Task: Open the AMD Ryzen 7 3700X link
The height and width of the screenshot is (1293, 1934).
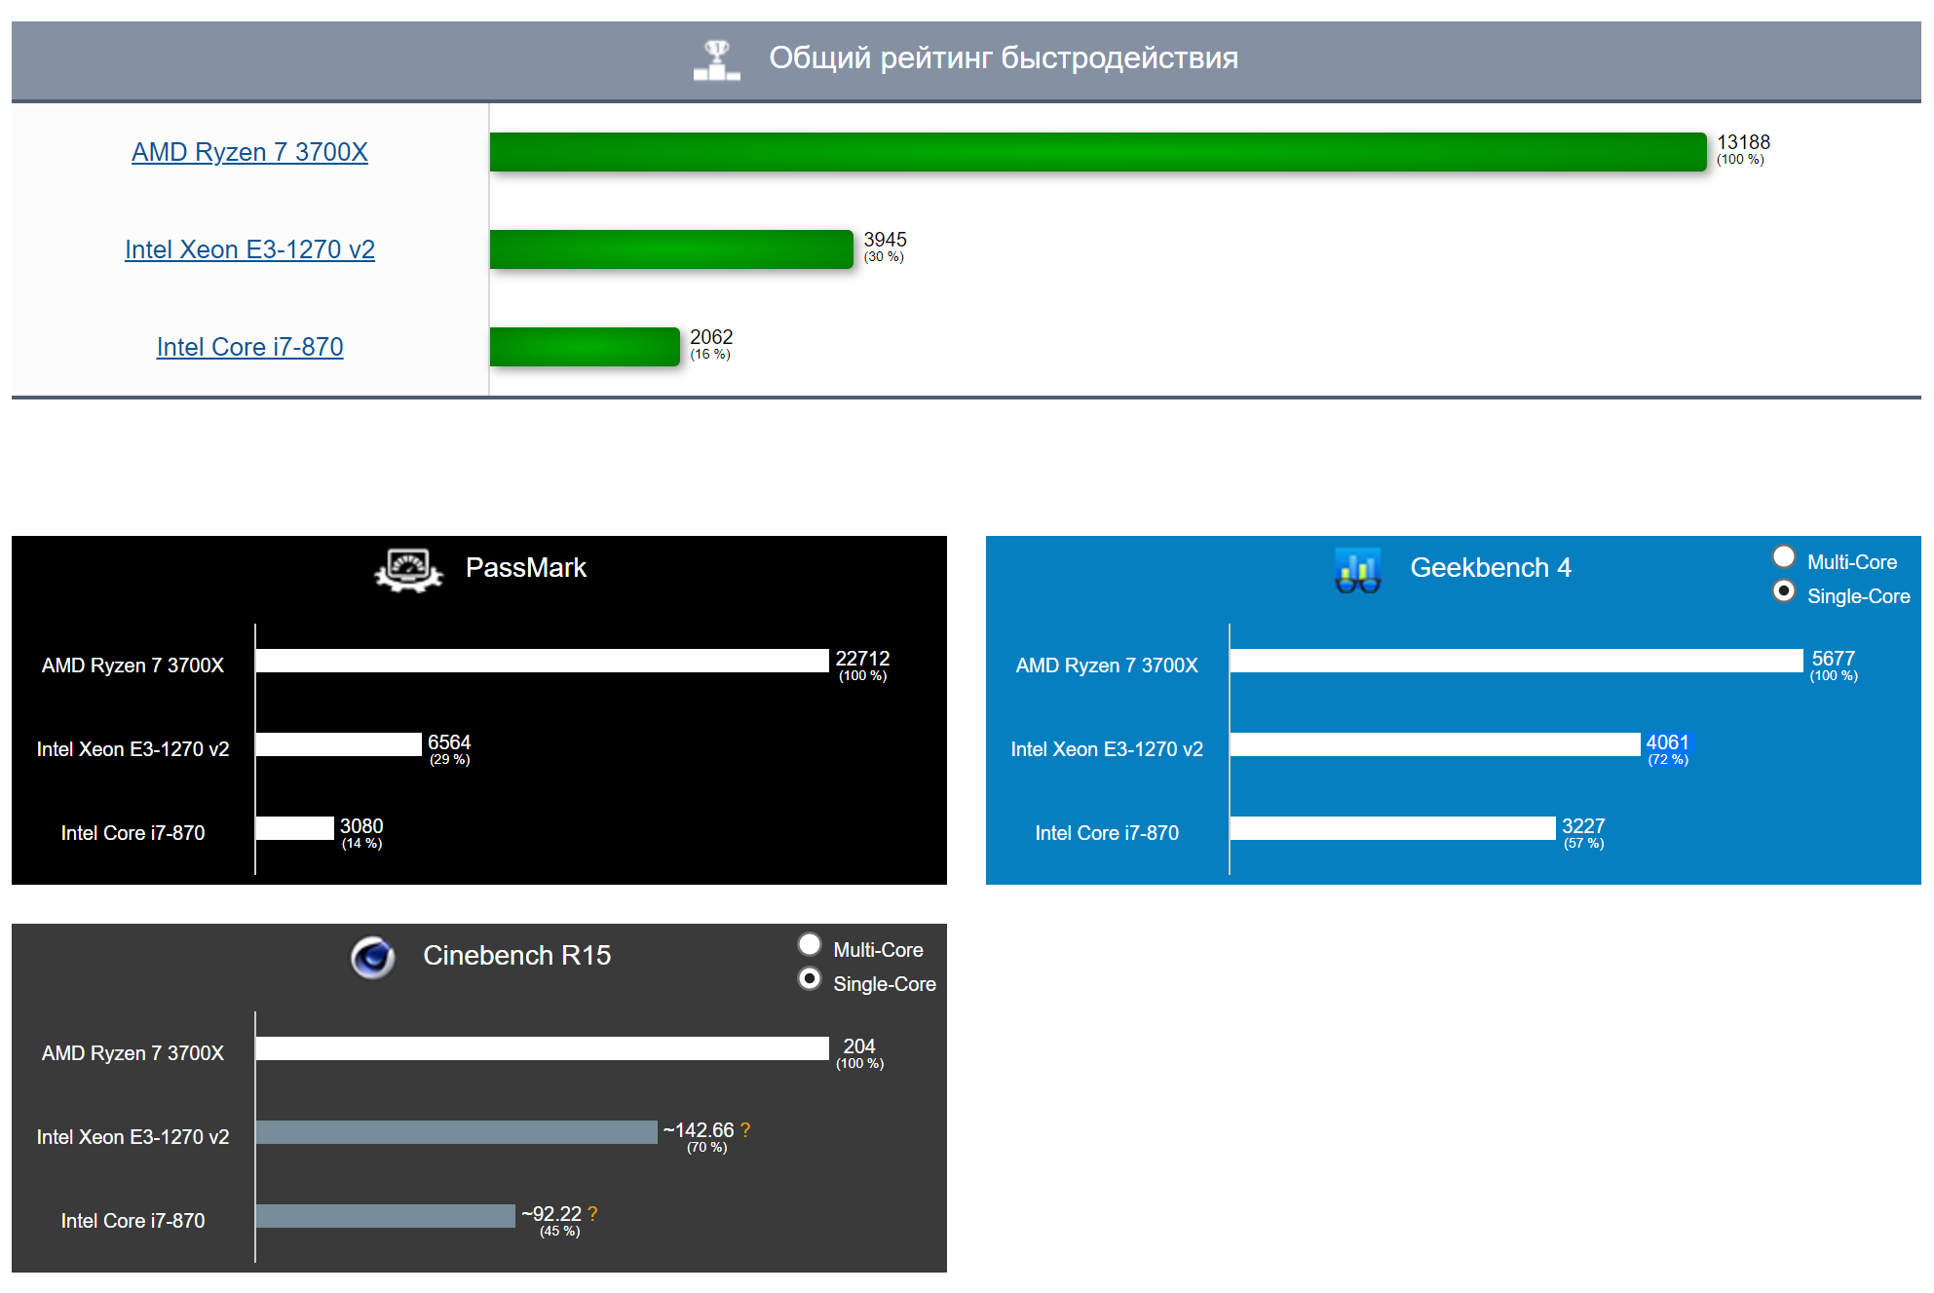Action: coord(249,152)
